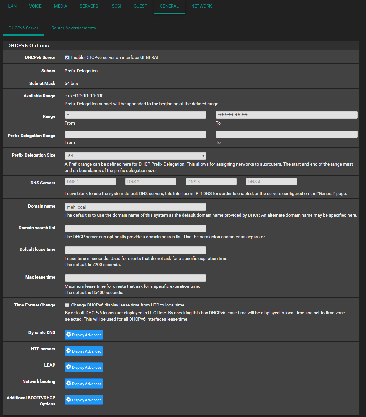Focus the Domain search list field
Screen dimensions: 366x417
point(135,229)
